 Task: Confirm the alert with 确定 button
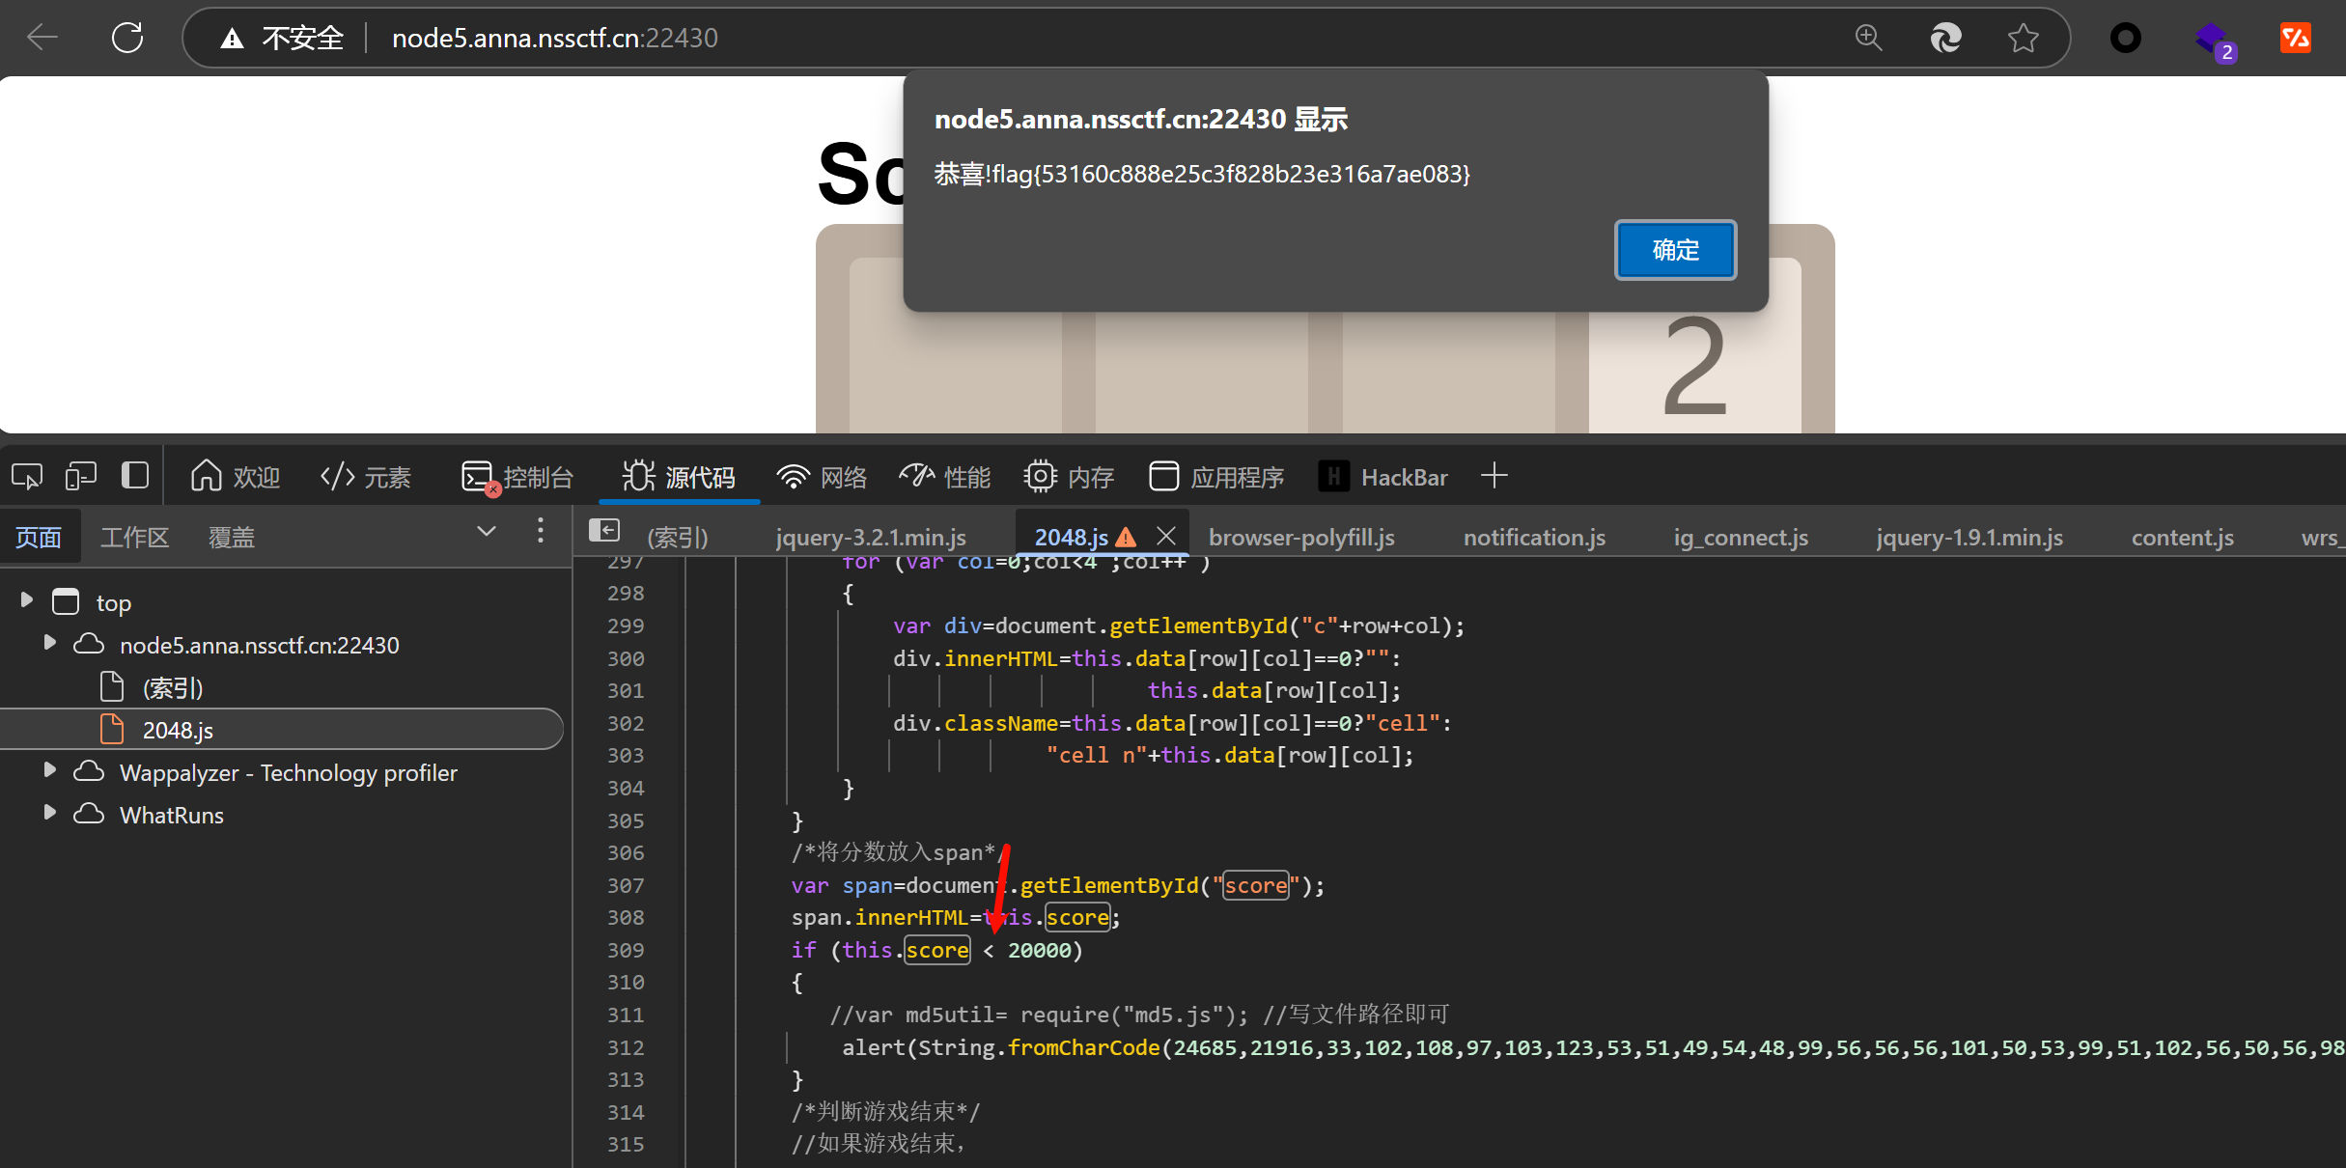click(x=1675, y=250)
